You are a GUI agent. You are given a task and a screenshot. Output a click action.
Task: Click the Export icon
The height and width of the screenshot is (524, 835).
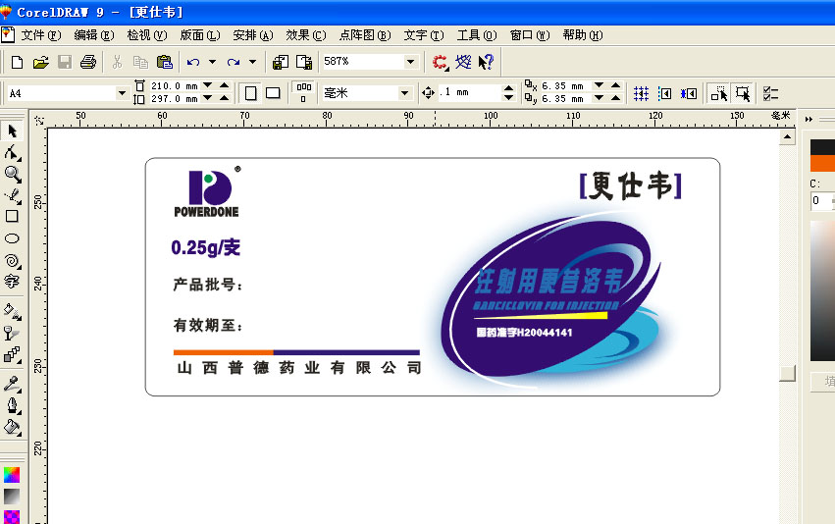tap(304, 62)
